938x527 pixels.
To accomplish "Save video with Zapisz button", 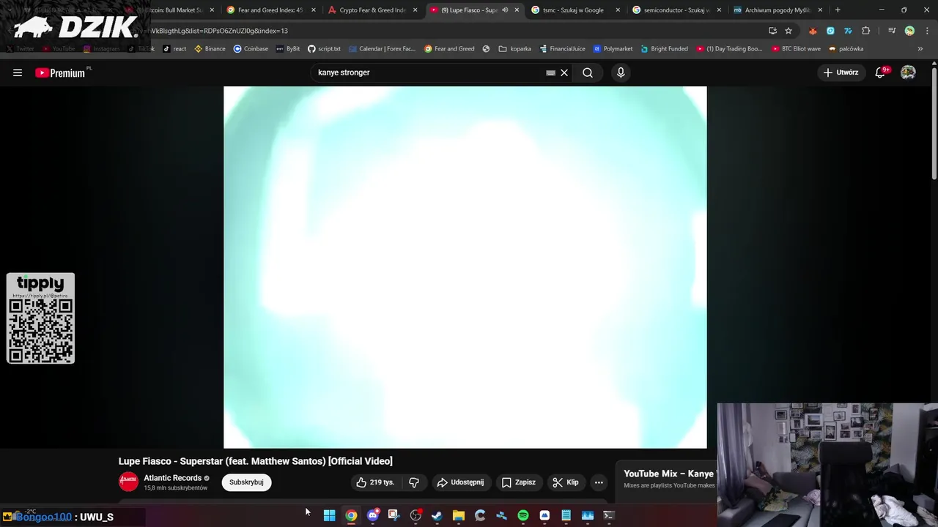I will tap(519, 482).
